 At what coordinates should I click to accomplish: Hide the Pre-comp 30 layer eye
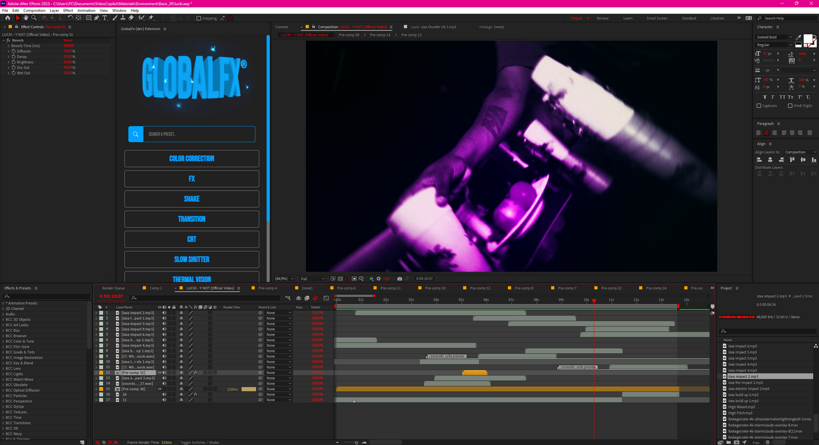click(159, 389)
